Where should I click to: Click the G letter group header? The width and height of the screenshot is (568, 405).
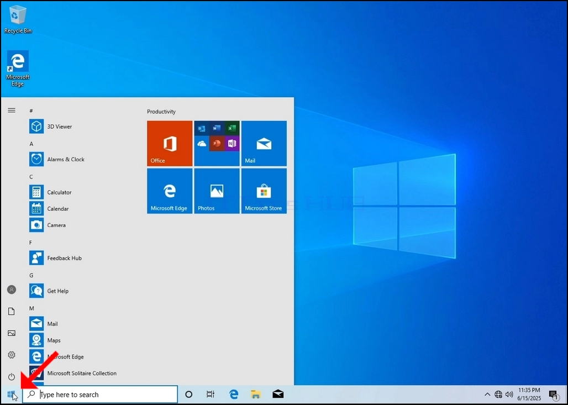pos(31,275)
